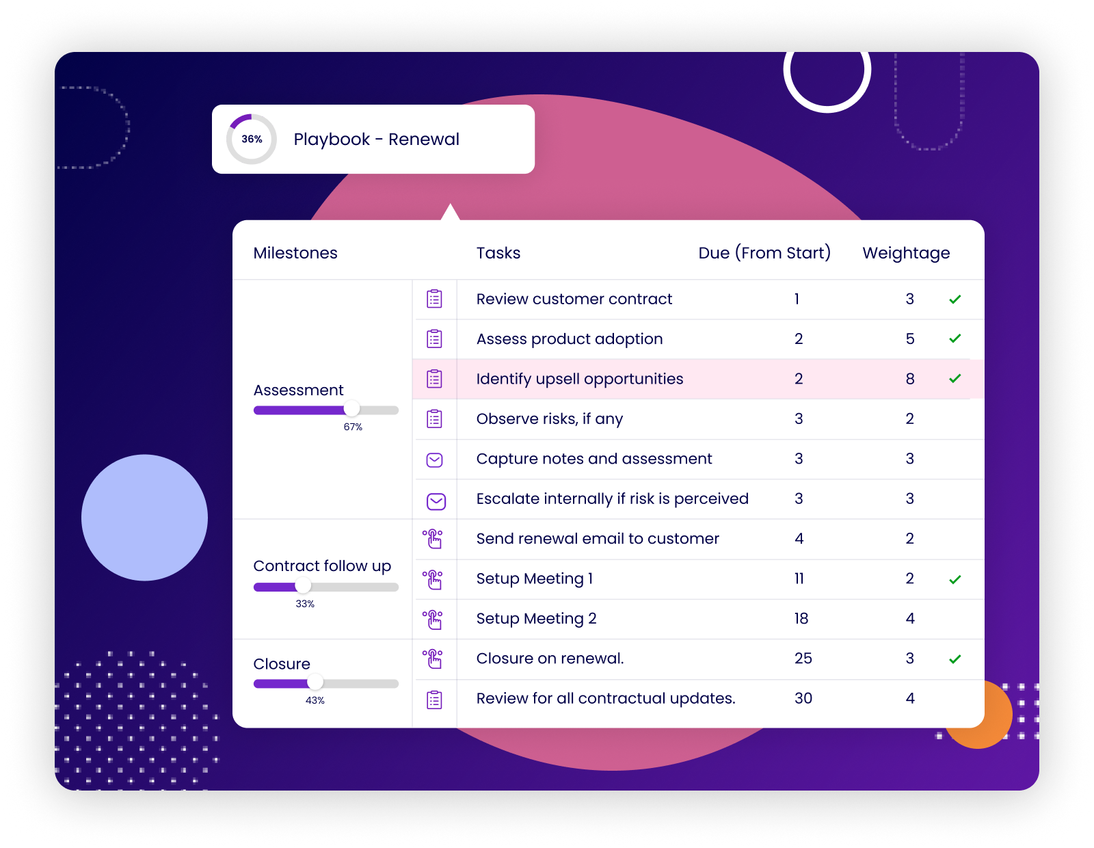Uncheck the checkmark on Closure on renewal row

[x=956, y=659]
